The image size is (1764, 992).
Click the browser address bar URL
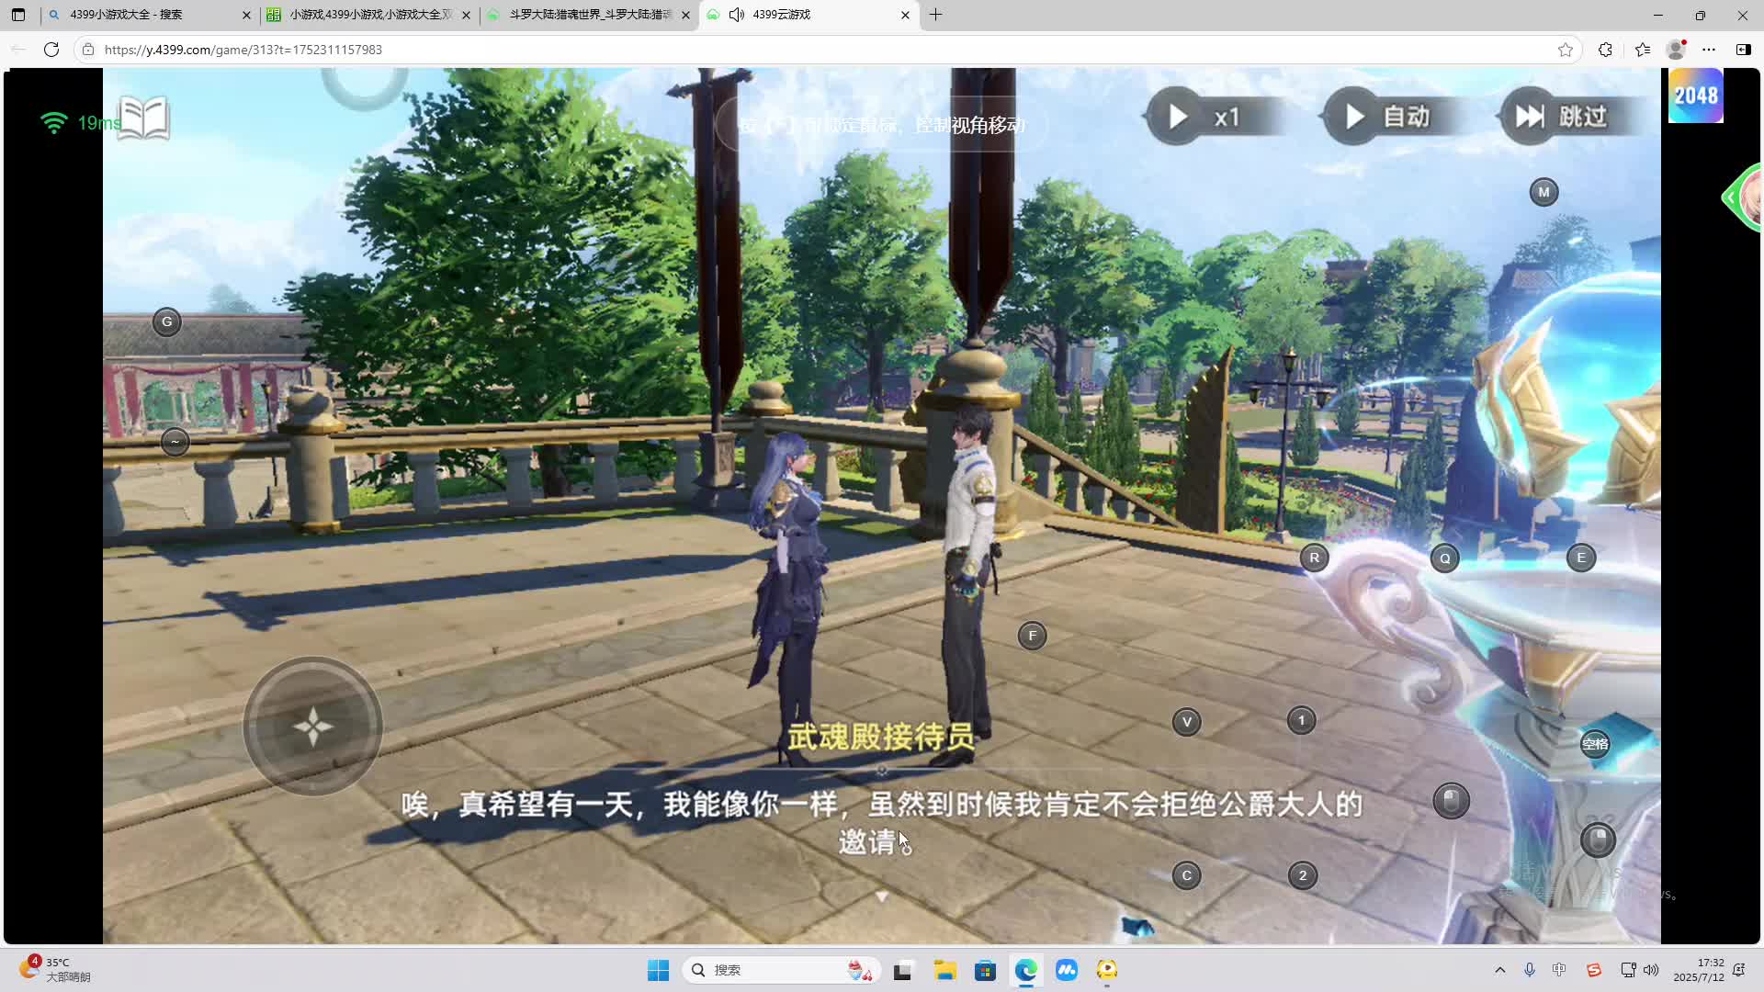coord(243,50)
